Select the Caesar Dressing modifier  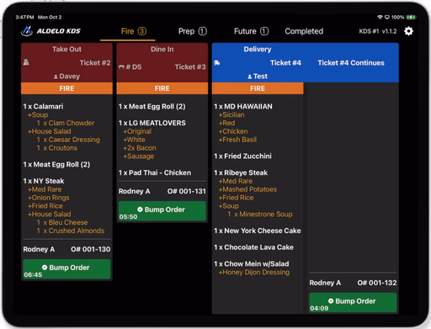tap(68, 140)
